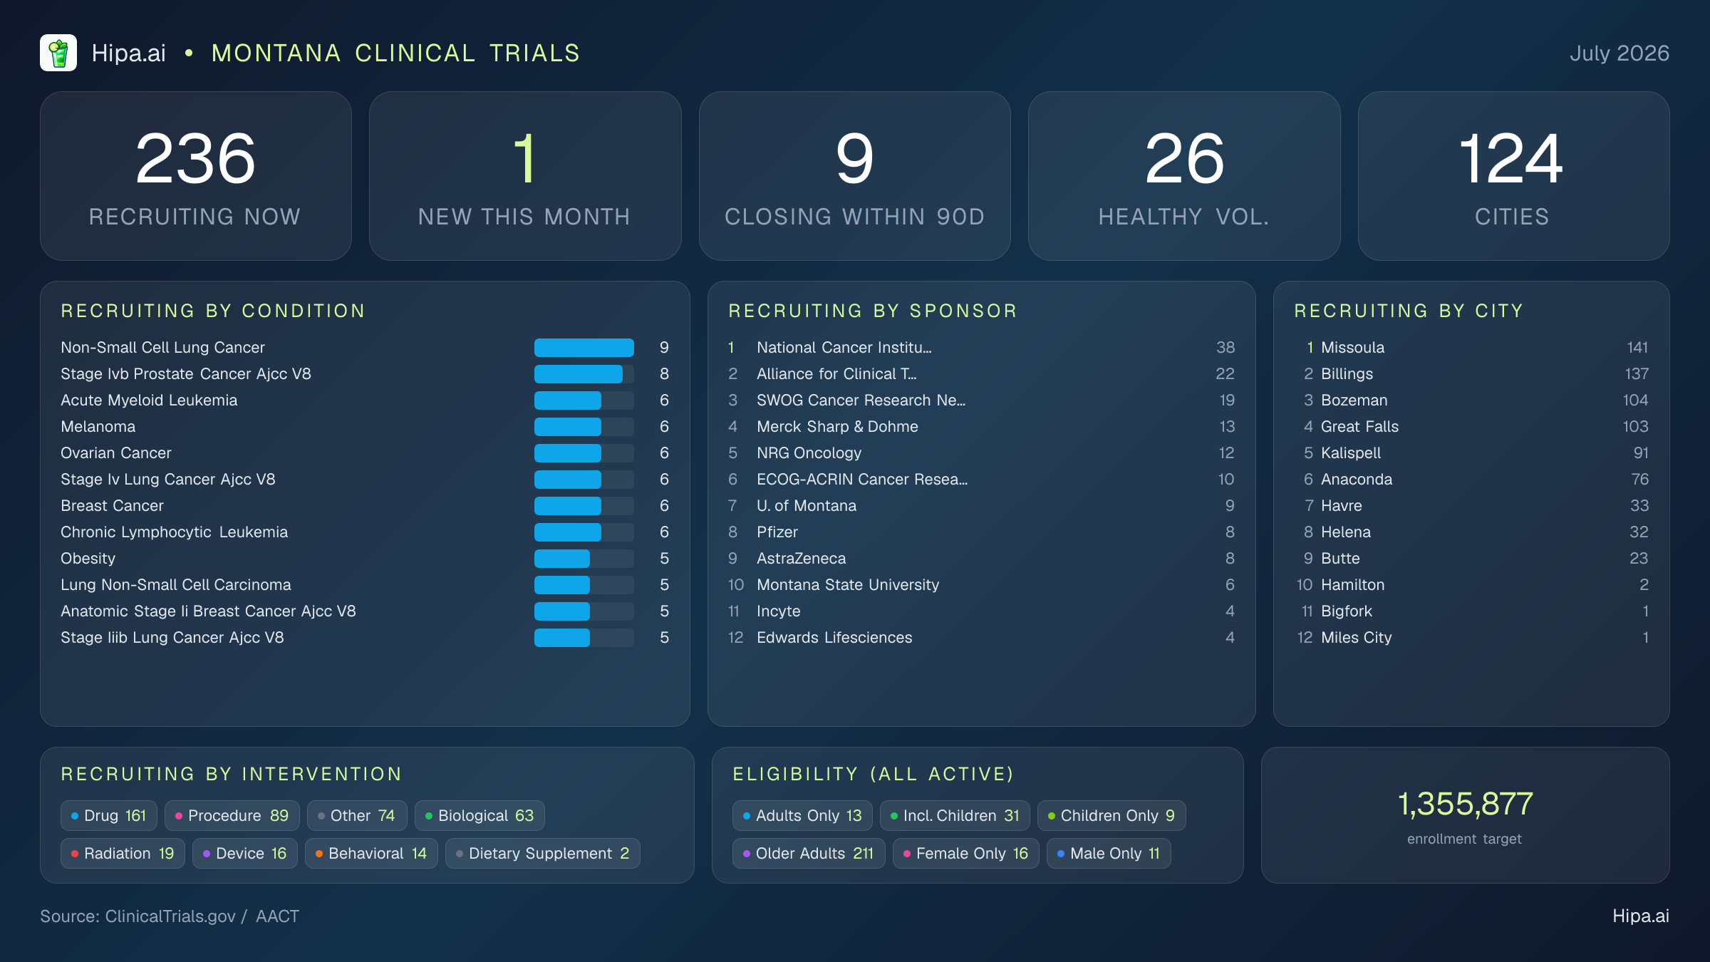Click the 1,355,877 enrollment target figure

click(x=1465, y=805)
